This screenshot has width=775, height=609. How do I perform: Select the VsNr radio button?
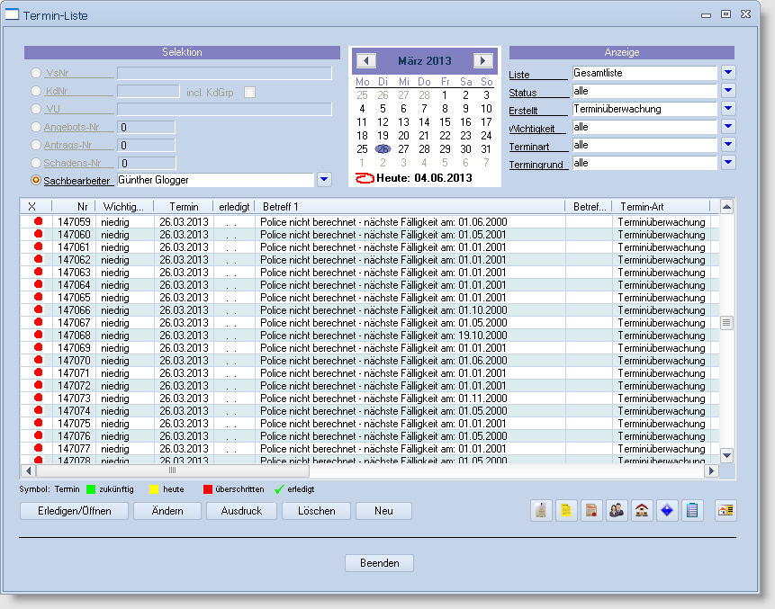36,73
